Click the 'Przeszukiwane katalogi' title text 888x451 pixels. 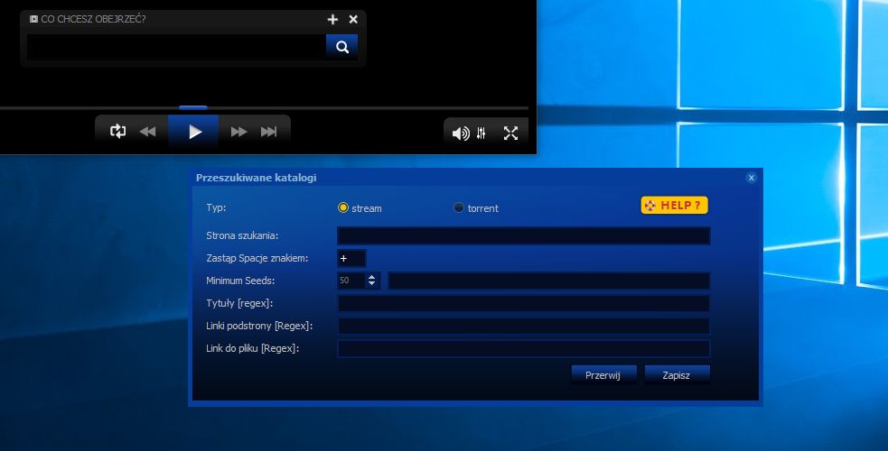pyautogui.click(x=256, y=178)
